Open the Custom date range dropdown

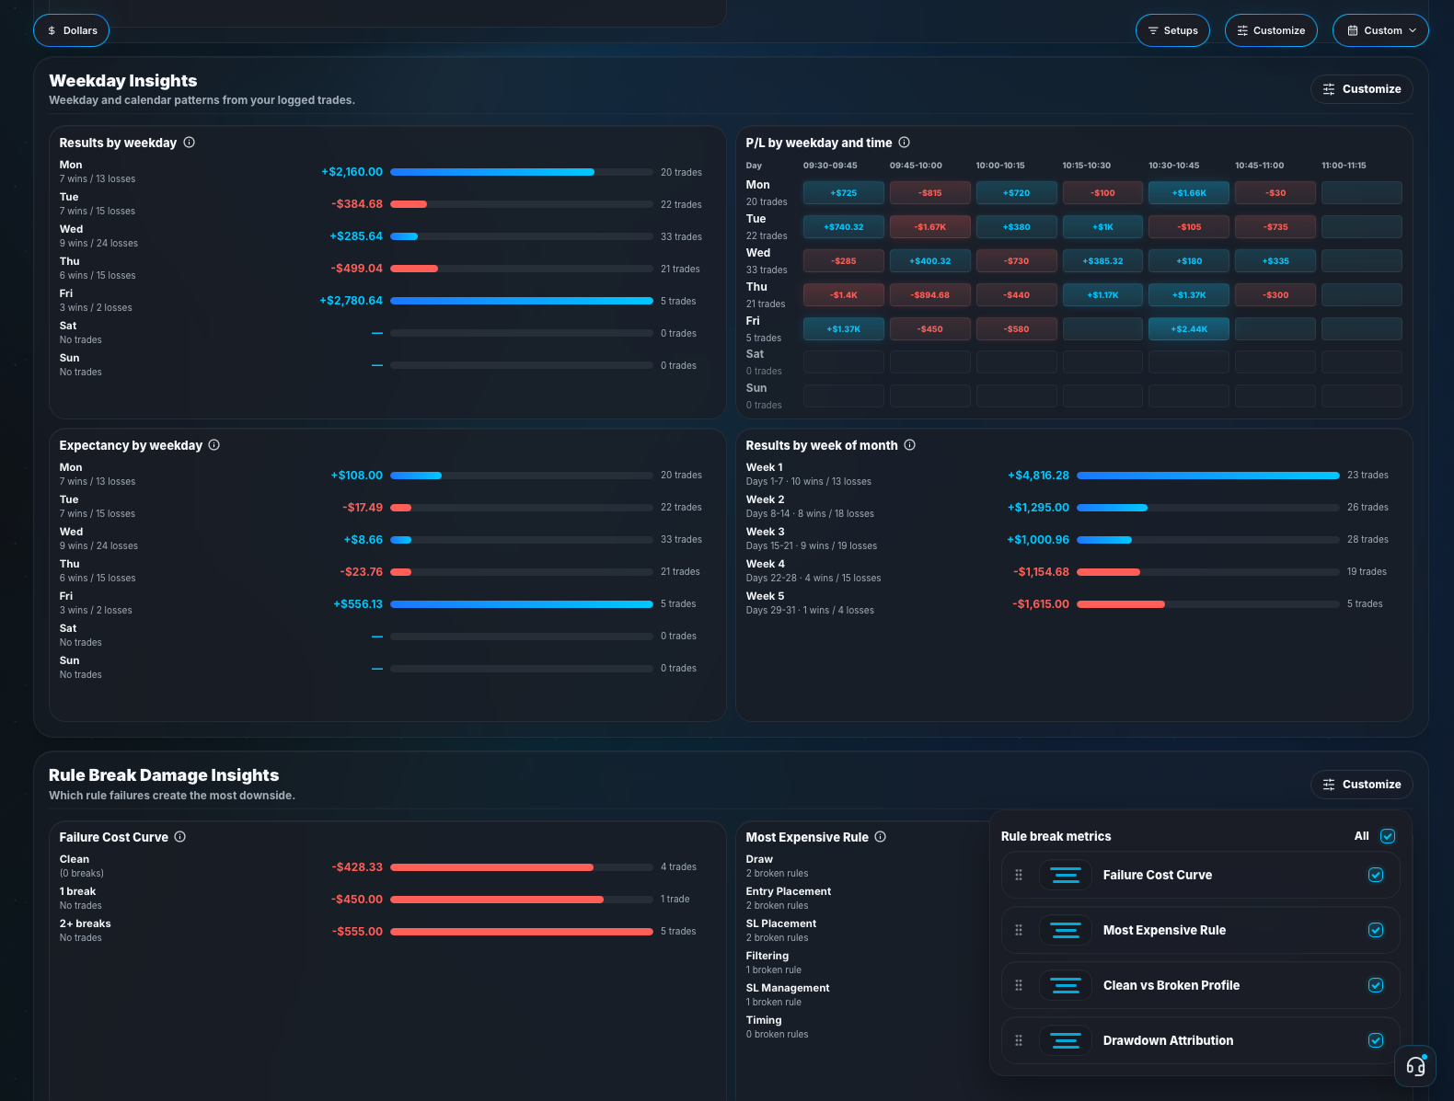1380,30
